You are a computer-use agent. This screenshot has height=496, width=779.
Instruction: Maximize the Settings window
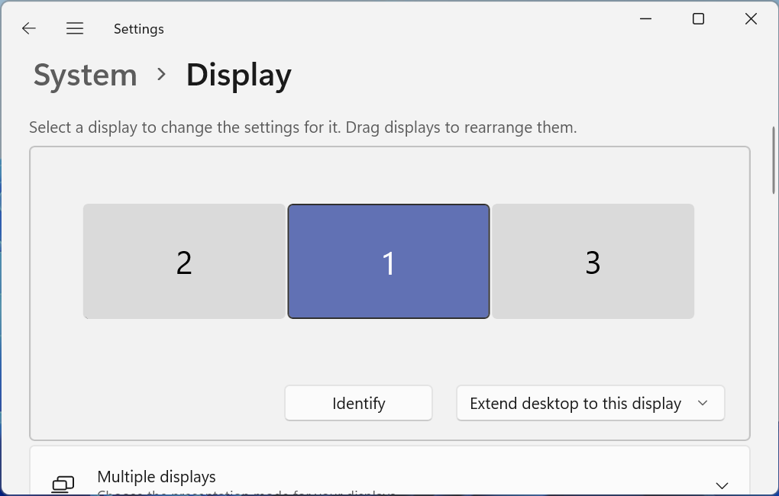click(x=698, y=19)
